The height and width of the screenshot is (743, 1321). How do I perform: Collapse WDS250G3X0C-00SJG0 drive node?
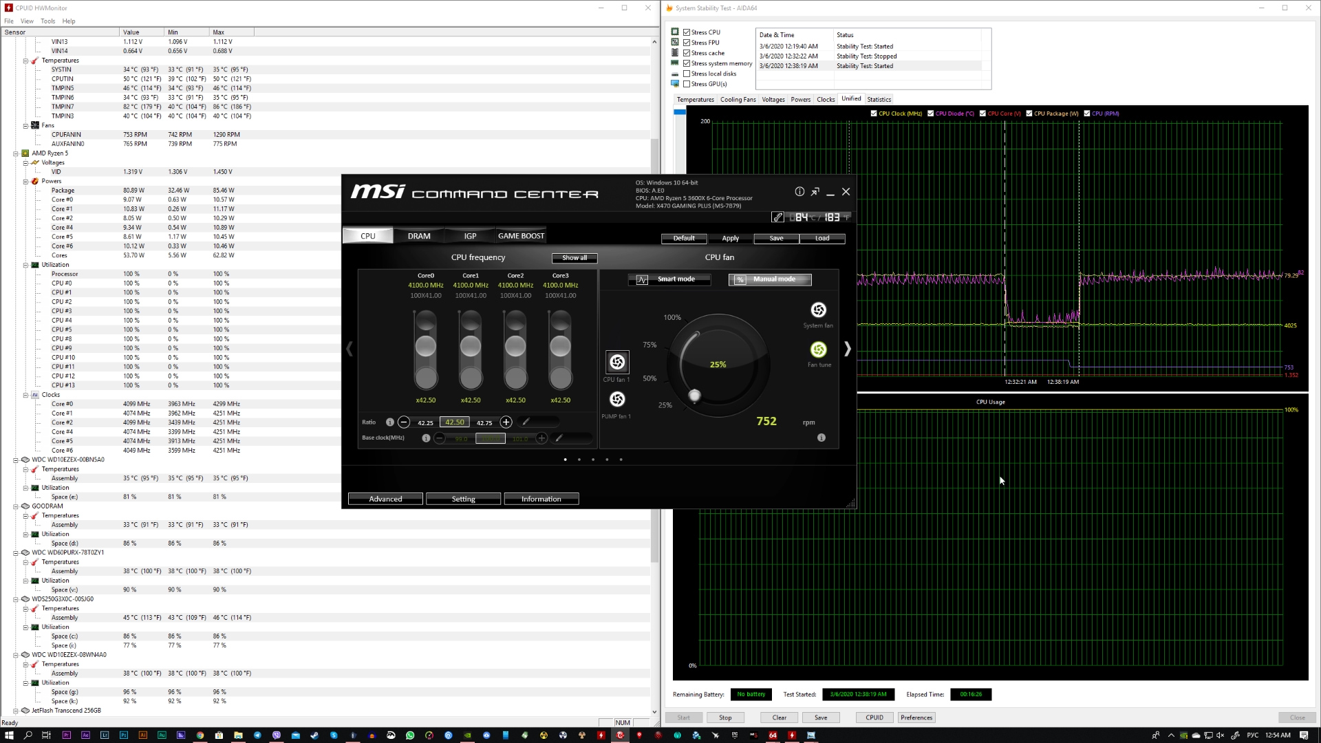pos(16,599)
